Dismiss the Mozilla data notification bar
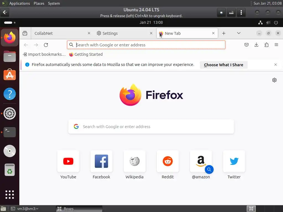 [276, 65]
